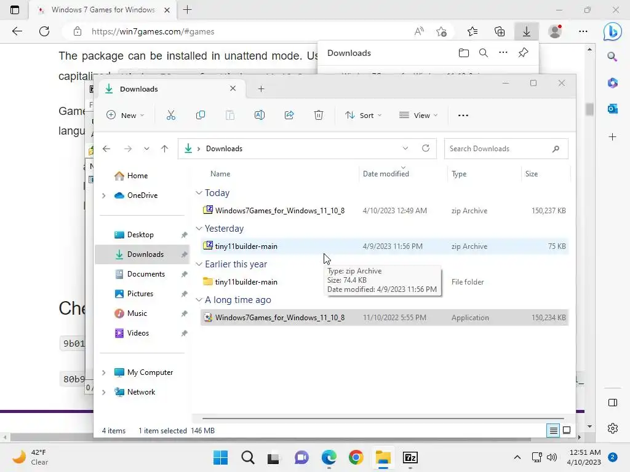Open recent locations chevron beside forward arrow

coord(146,149)
